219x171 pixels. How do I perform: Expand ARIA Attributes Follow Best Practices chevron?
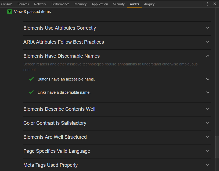(x=208, y=42)
